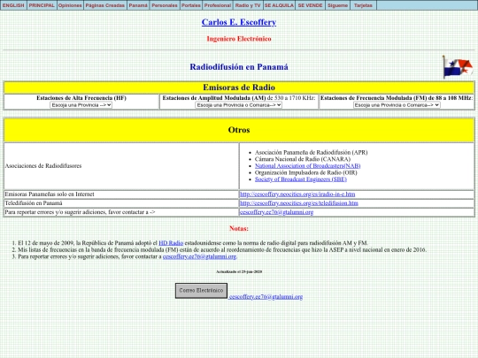The height and width of the screenshot is (358, 478).
Task: Select the SE VENDE menu item
Action: click(310, 5)
